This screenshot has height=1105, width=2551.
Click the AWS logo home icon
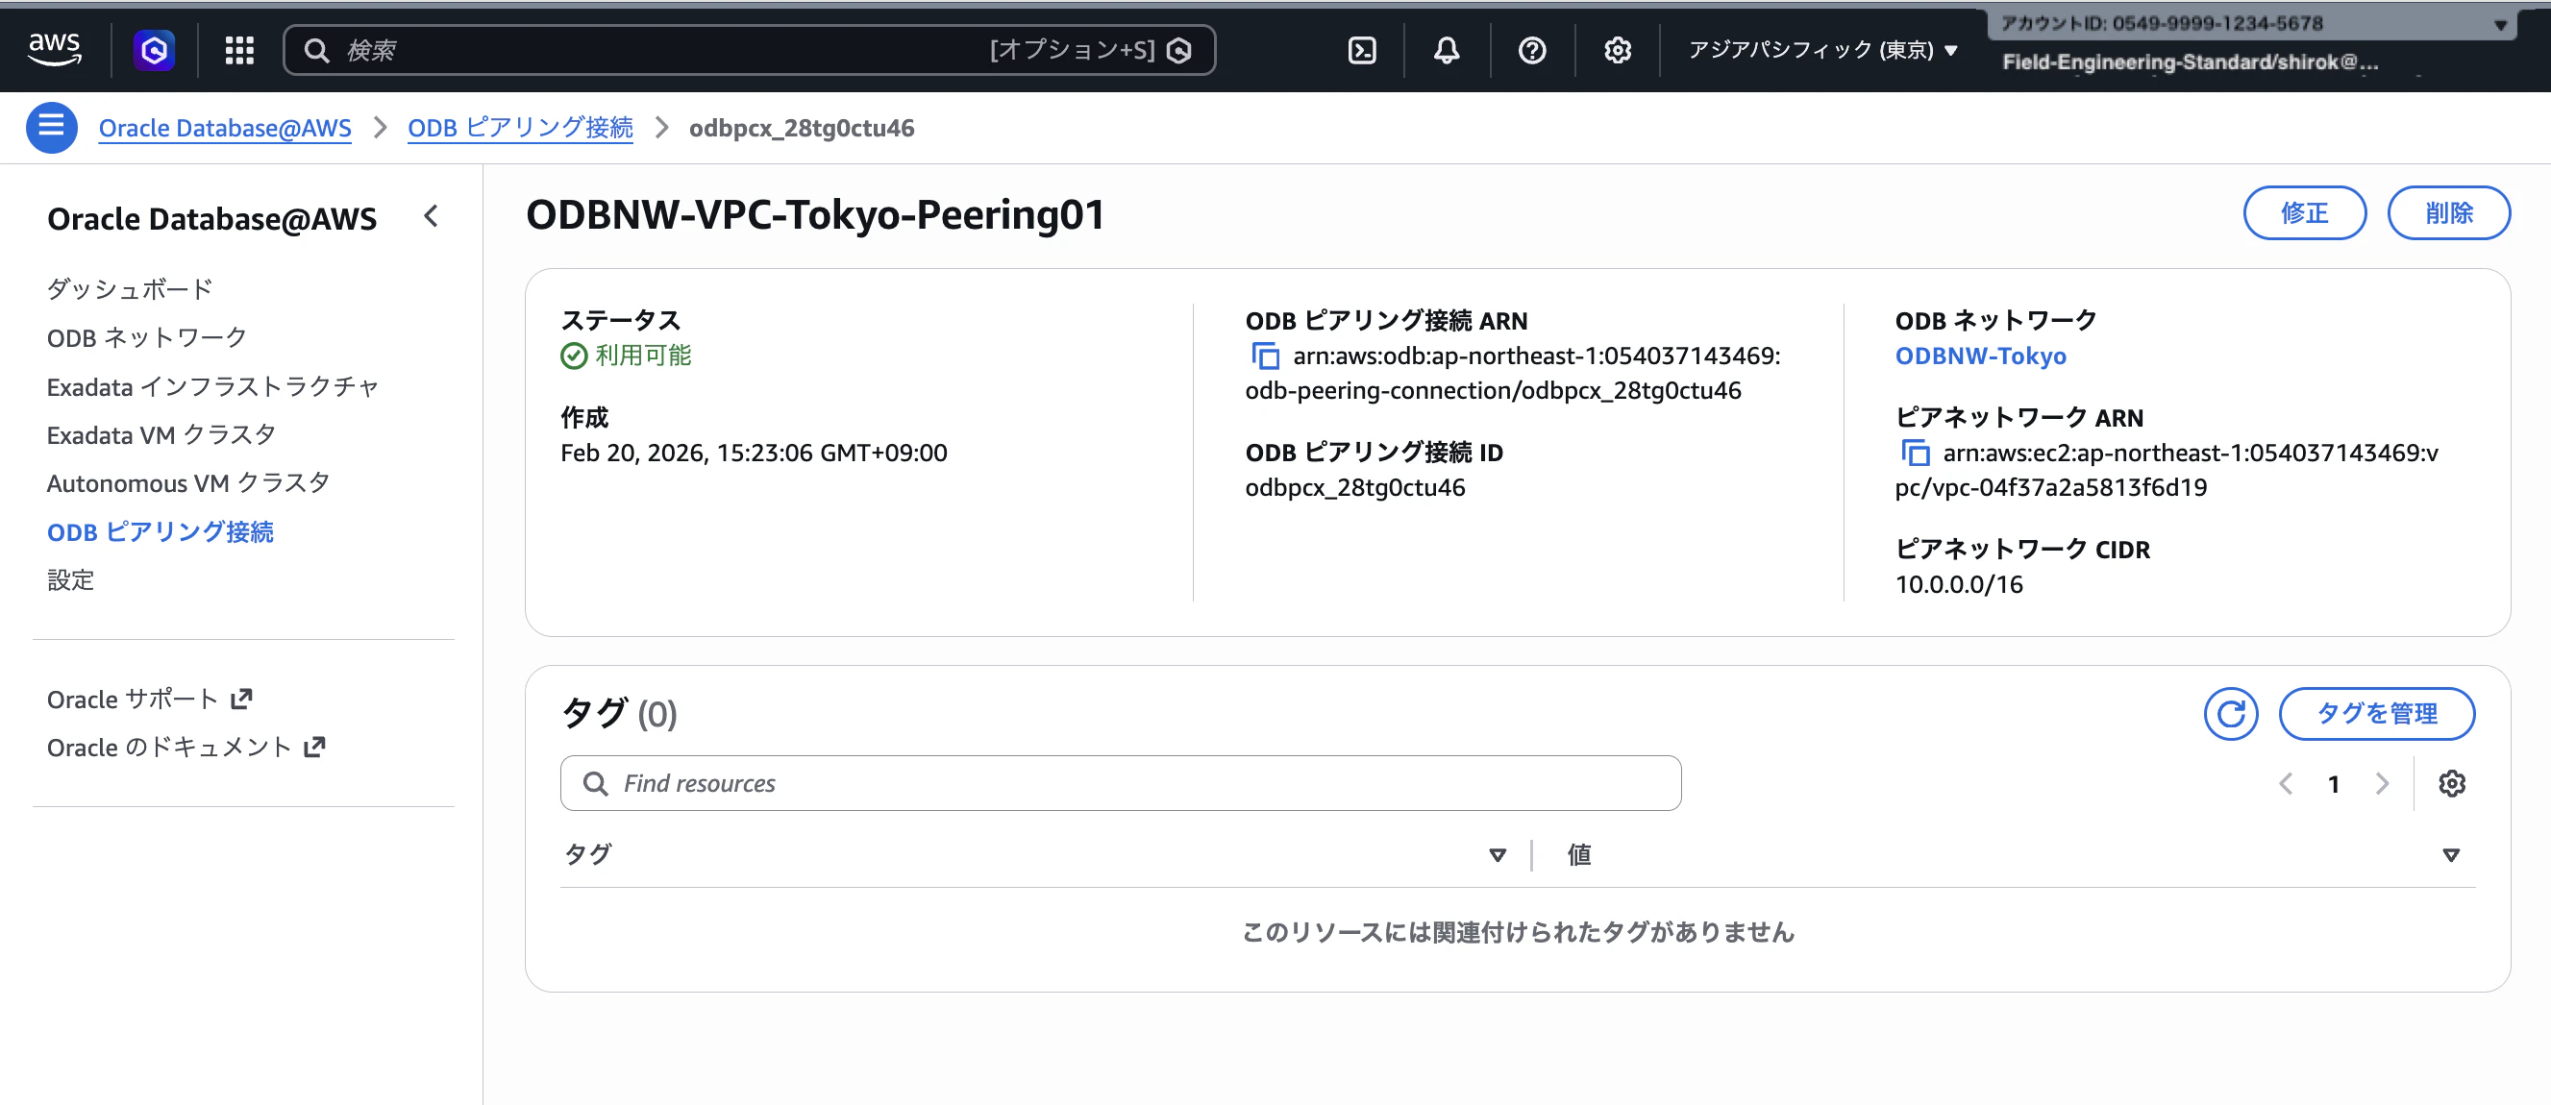[55, 48]
